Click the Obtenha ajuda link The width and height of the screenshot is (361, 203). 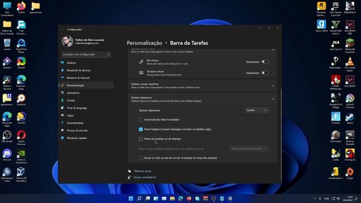click(x=143, y=171)
